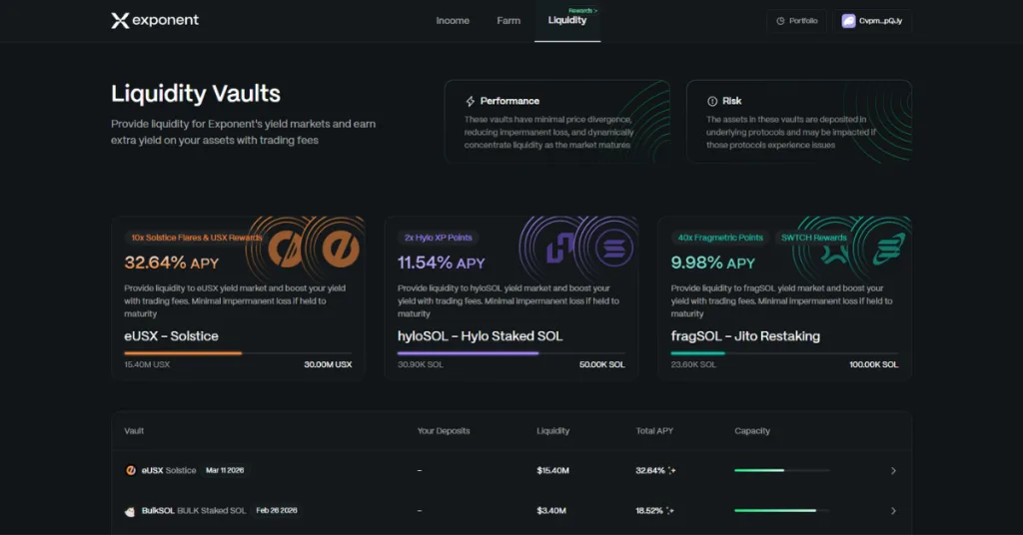Open the hyloSOL – Hylo Staked SOL card
Image resolution: width=1023 pixels, height=535 pixels.
[511, 297]
